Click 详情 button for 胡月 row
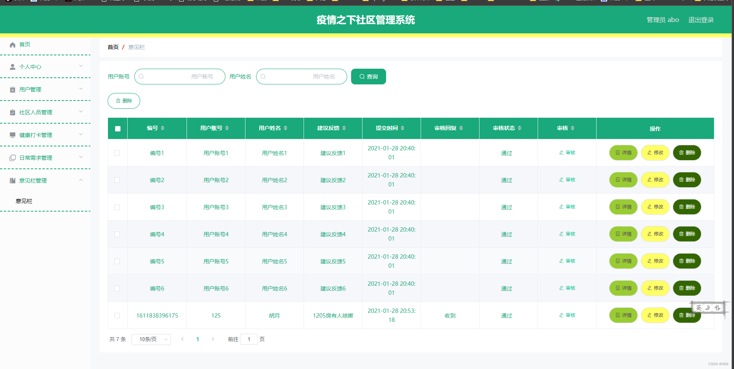This screenshot has height=369, width=734. [623, 315]
